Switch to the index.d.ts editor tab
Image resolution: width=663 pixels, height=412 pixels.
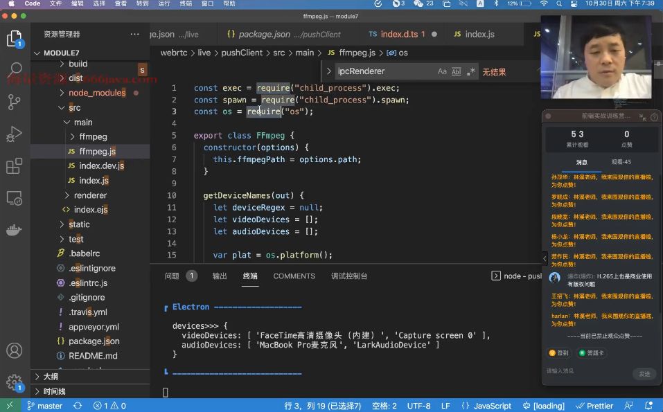coord(399,34)
